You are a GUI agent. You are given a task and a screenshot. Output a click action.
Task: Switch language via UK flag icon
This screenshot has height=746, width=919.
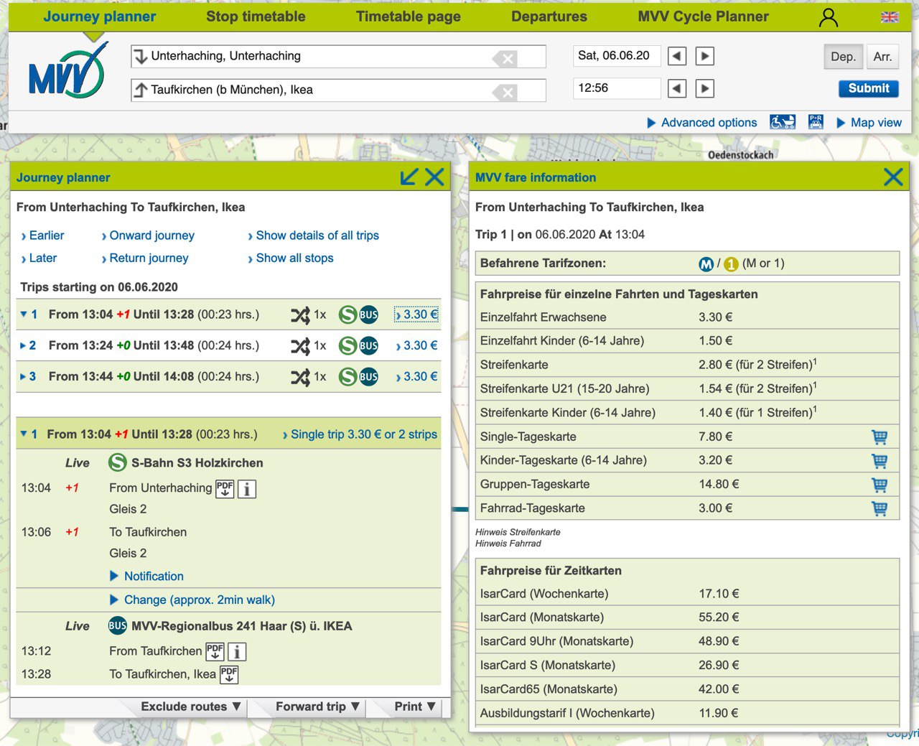[x=890, y=17]
